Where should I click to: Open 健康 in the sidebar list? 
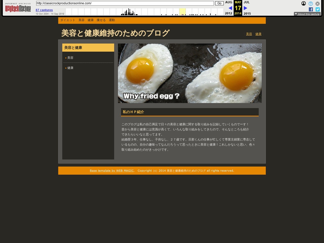(70, 68)
